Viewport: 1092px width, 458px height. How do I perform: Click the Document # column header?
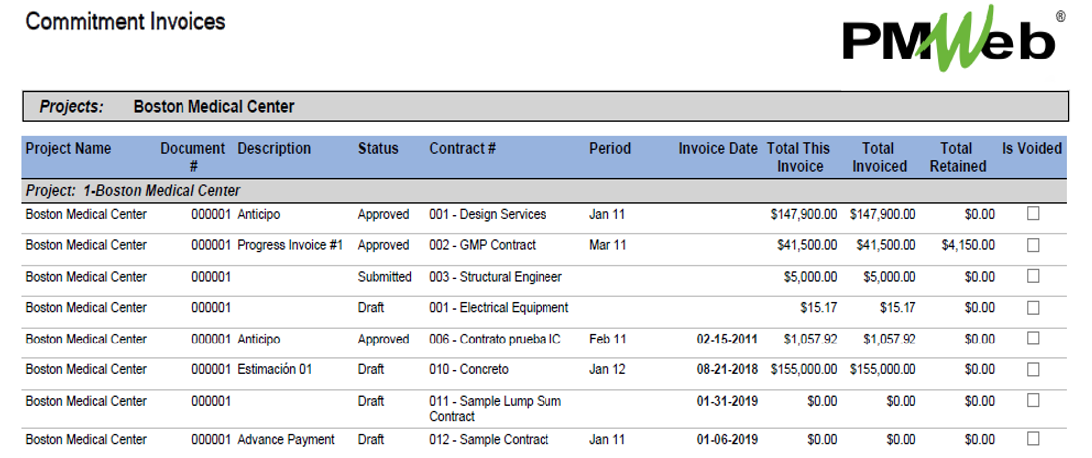coord(192,157)
